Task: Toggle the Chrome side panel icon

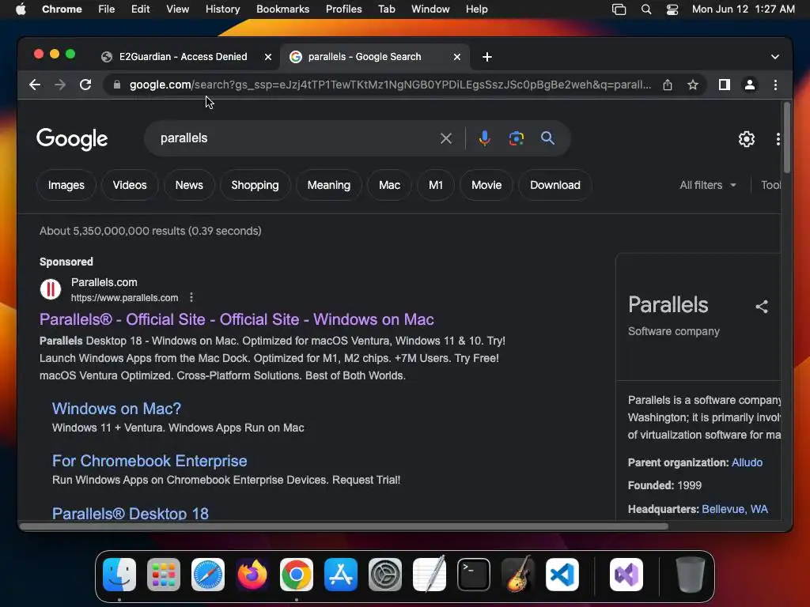Action: coord(725,85)
